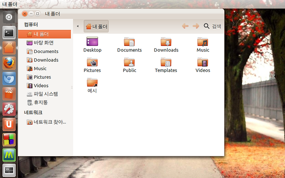This screenshot has height=178, width=285.
Task: Open 네트워크 찾아... in the sidebar
Action: (44, 122)
